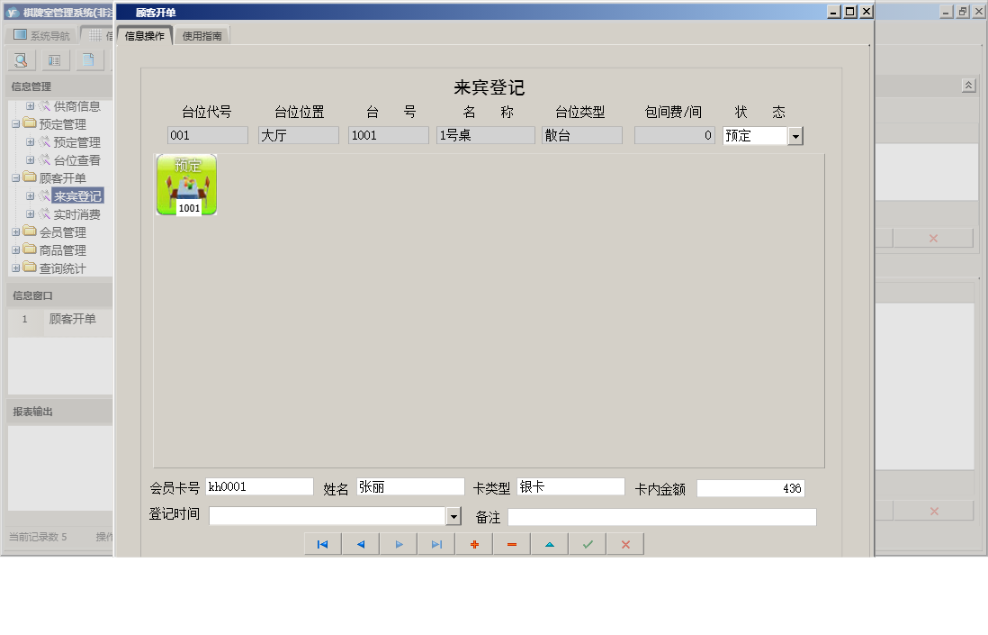The width and height of the screenshot is (988, 635).
Task: Select 实时消费 in the tree
Action: tap(76, 214)
